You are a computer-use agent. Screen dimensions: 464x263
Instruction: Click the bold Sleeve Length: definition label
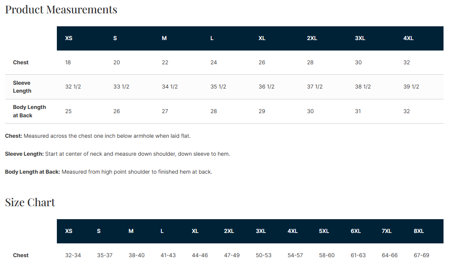pyautogui.click(x=24, y=154)
